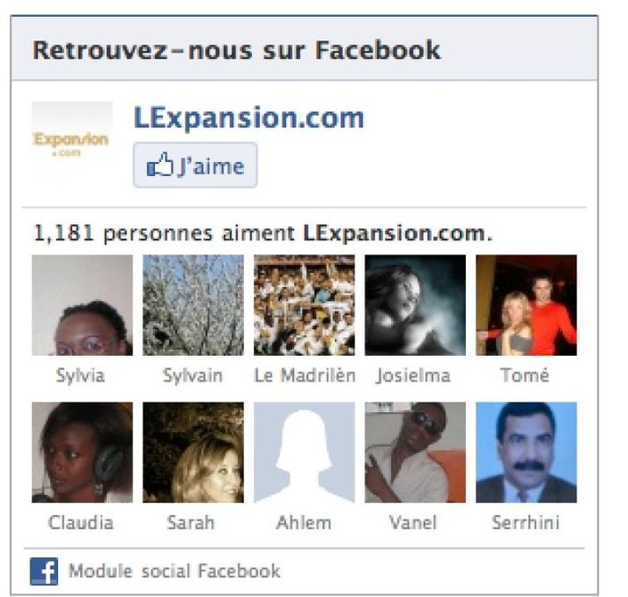This screenshot has width=628, height=597.
Task: Open Tomé's couple photo
Action: click(526, 305)
